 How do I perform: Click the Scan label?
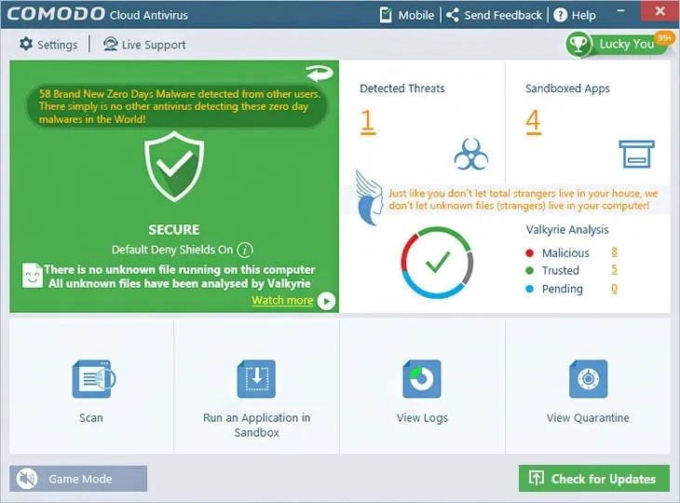(x=91, y=417)
